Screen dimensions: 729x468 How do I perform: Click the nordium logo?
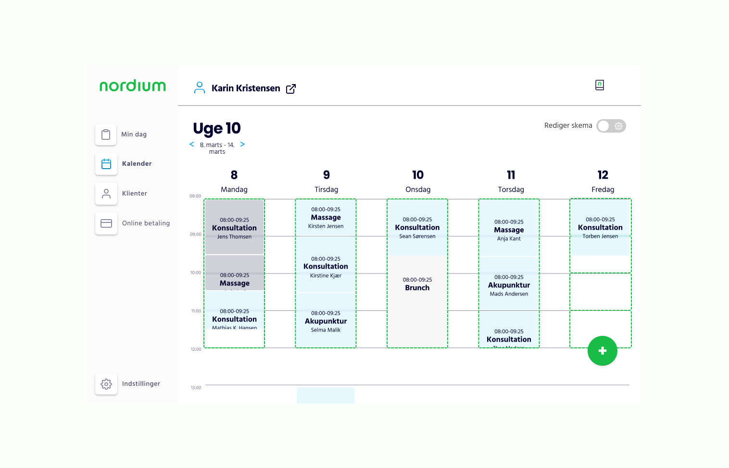coord(133,86)
